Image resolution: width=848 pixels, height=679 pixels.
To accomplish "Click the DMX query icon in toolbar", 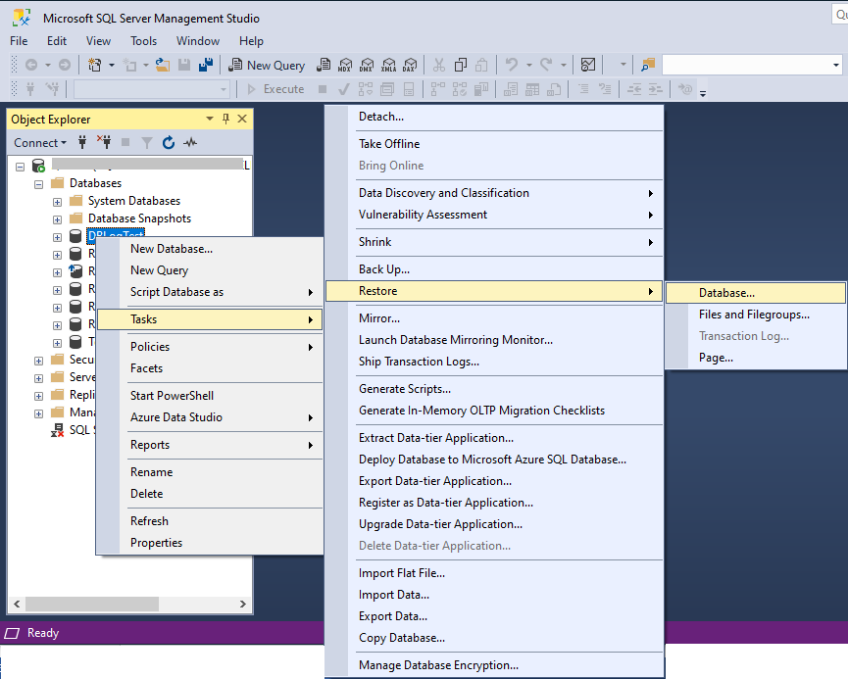I will (366, 65).
